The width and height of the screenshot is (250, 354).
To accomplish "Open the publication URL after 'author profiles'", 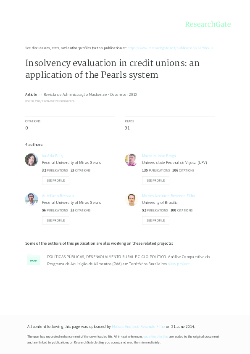I will 170,48.
